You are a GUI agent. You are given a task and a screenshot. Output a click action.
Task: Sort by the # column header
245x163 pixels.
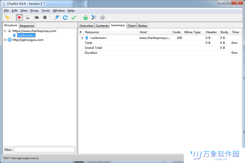(81, 32)
